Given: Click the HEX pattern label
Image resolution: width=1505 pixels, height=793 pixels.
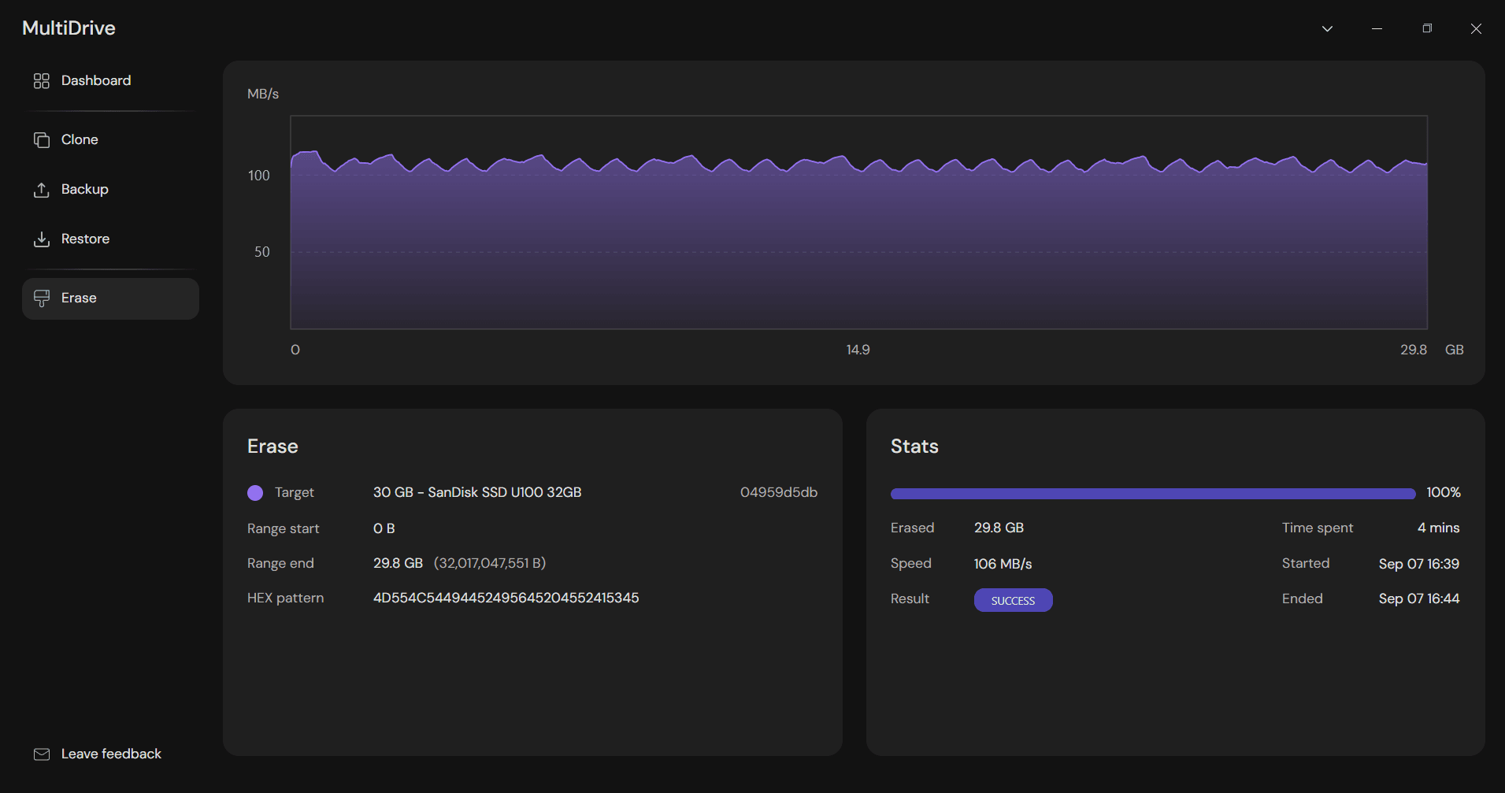Looking at the screenshot, I should (285, 598).
